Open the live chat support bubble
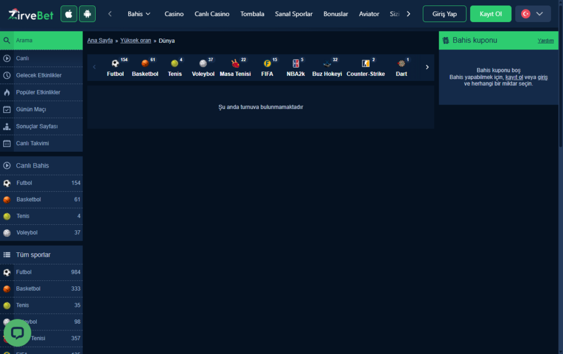 coord(17,333)
